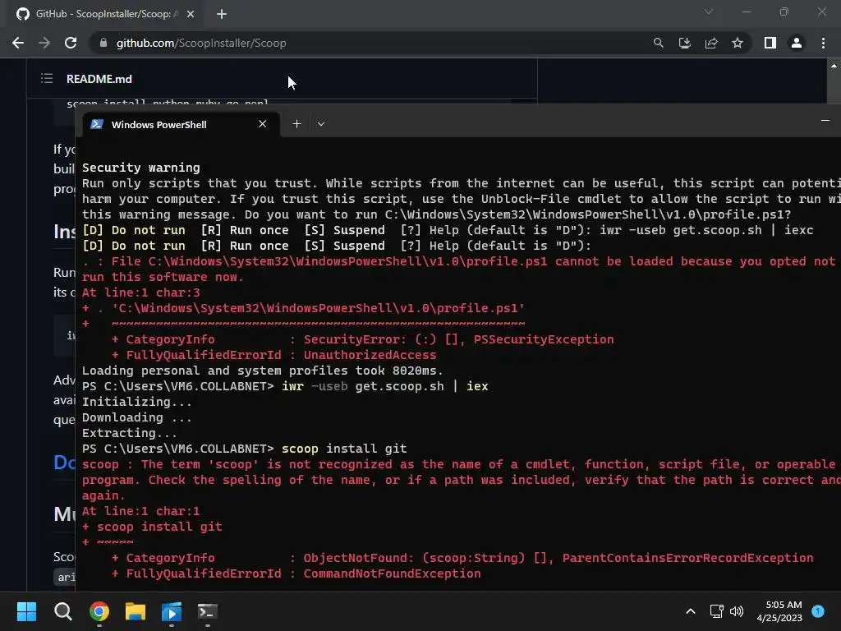Open clock and calendar 5:05 AM
Viewport: 841px width, 631px height.
(780, 611)
